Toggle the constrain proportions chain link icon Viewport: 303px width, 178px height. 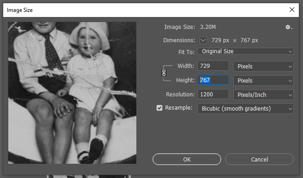point(164,73)
